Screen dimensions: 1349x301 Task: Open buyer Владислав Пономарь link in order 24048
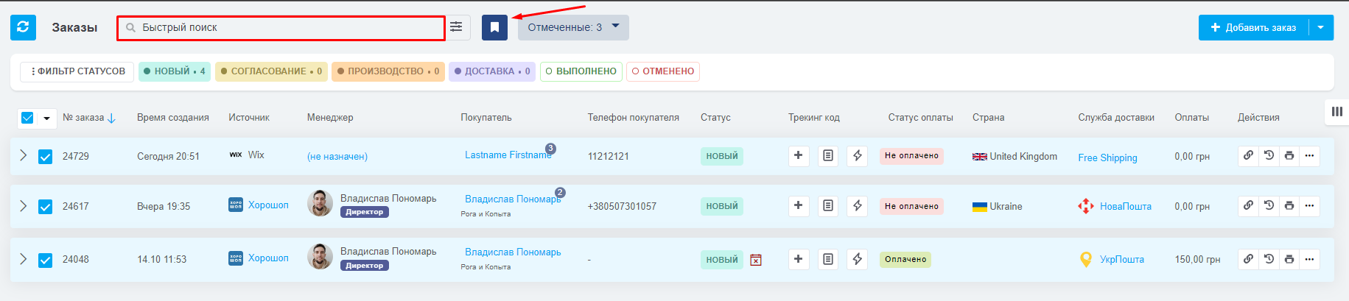513,252
